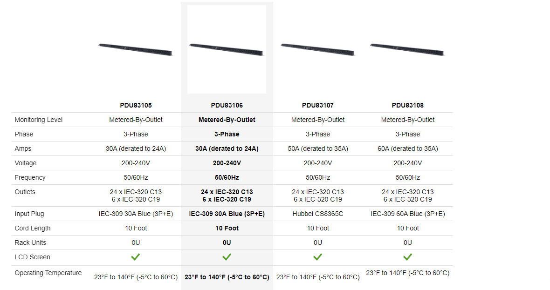
Task: Click the PDU83106 product image
Action: coord(227,49)
